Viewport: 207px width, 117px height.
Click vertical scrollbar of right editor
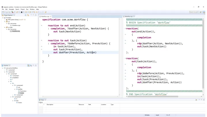click(x=203, y=54)
